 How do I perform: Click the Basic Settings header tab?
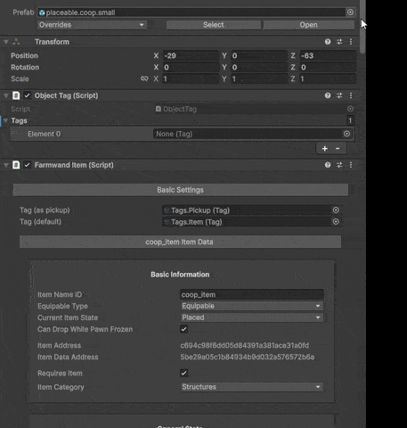(x=181, y=190)
